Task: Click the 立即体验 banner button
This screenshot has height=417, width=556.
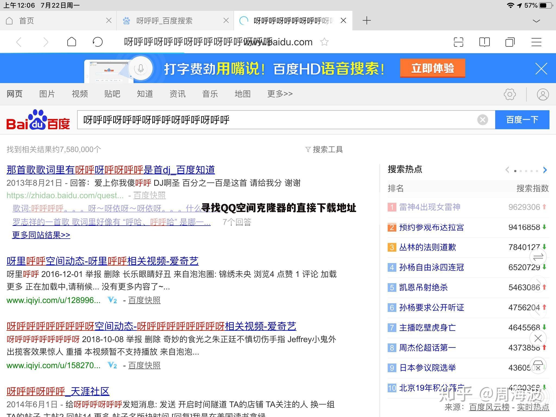Action: tap(432, 68)
